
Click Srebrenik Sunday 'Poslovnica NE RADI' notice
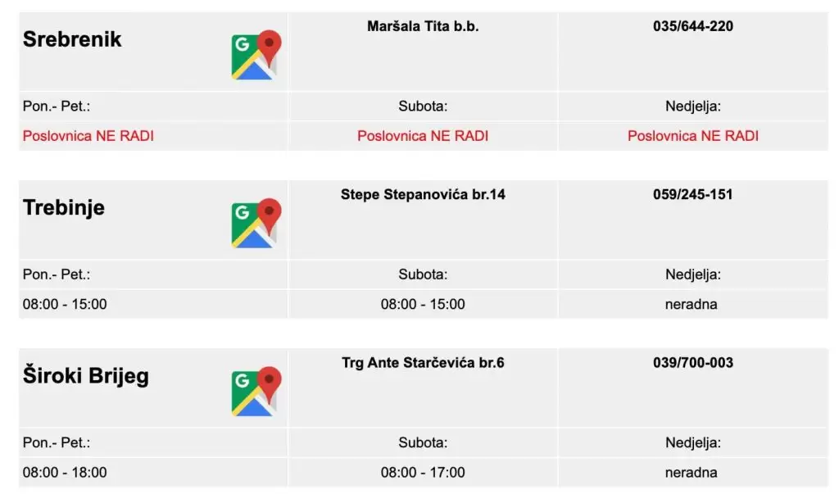pyautogui.click(x=692, y=136)
